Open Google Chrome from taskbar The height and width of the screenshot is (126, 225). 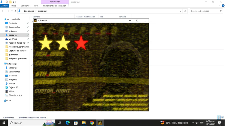(92, 123)
